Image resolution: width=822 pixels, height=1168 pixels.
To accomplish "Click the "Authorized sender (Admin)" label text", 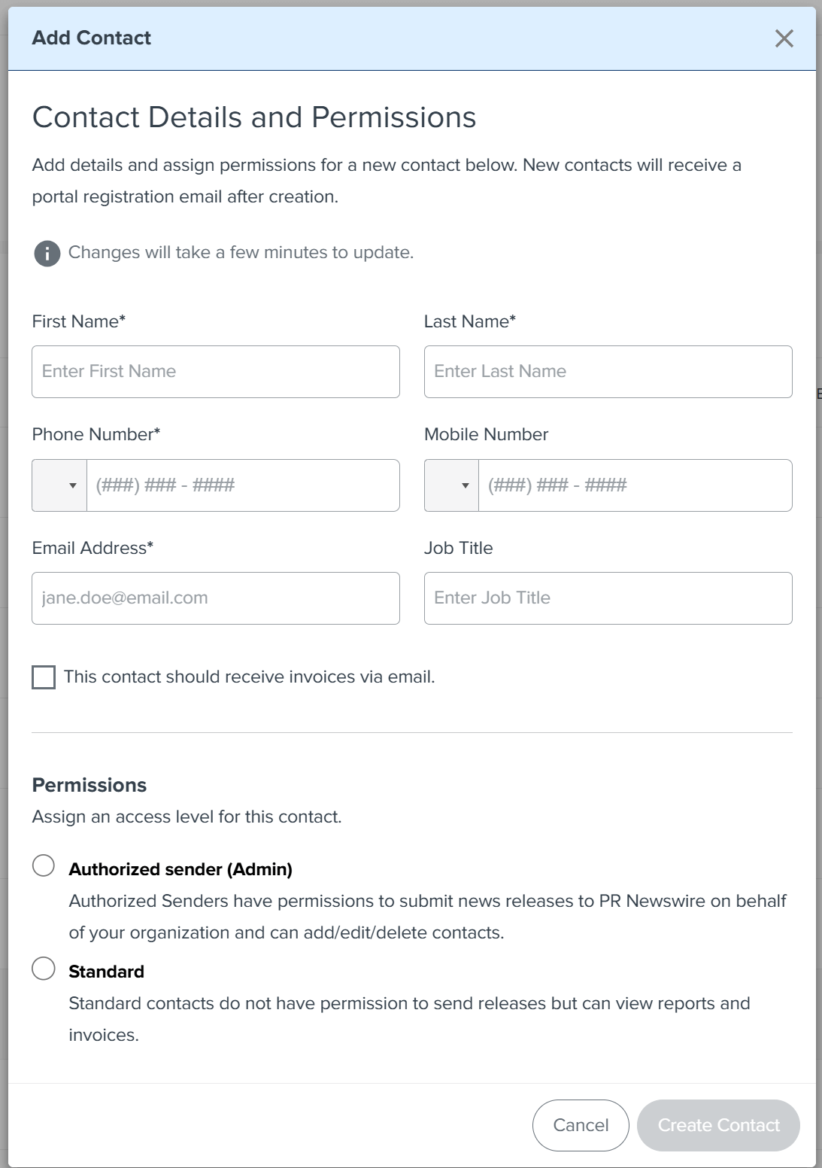I will [180, 869].
